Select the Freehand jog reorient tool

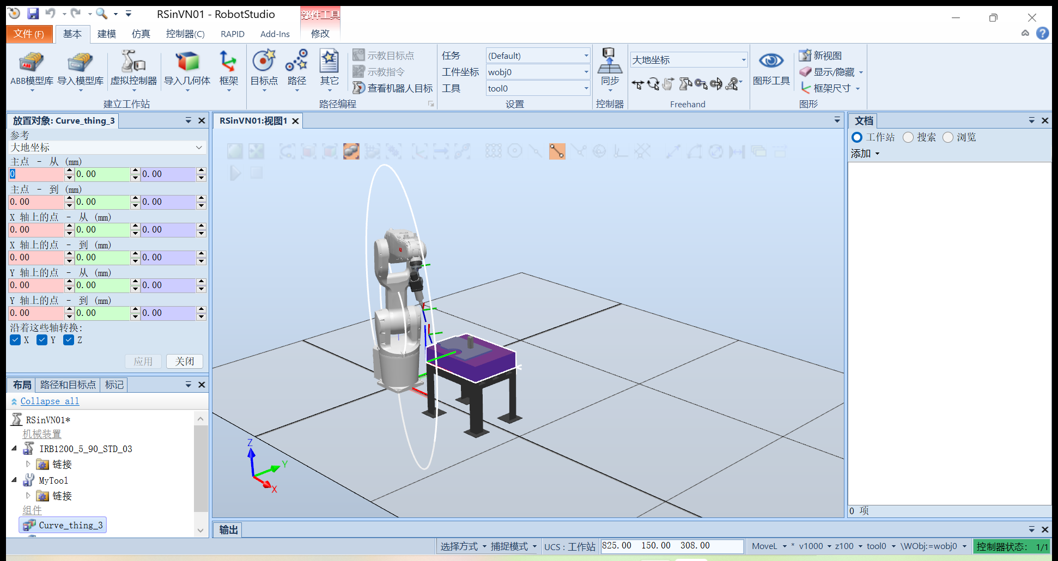[716, 84]
